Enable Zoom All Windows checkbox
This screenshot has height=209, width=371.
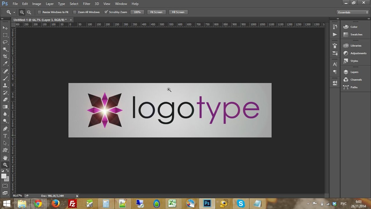pyautogui.click(x=75, y=12)
